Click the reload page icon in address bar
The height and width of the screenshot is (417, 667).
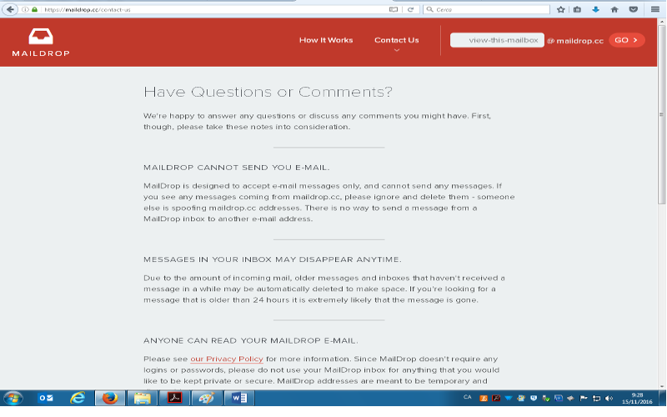tap(411, 9)
